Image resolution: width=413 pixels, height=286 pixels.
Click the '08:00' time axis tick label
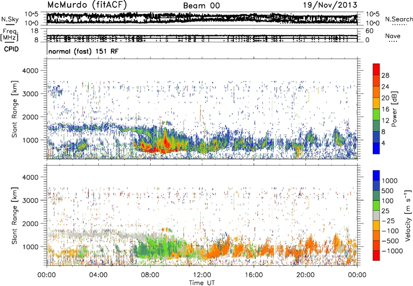pyautogui.click(x=150, y=275)
